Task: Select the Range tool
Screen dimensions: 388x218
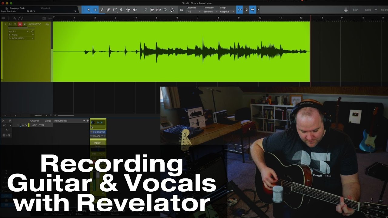Action: point(95,10)
